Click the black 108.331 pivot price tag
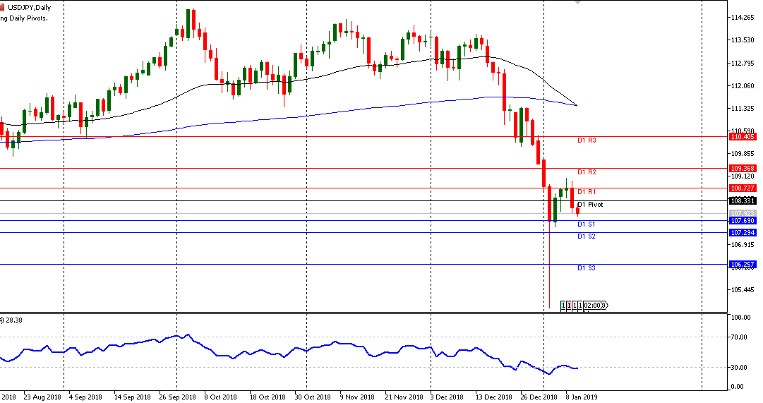The width and height of the screenshot is (763, 403). click(743, 200)
